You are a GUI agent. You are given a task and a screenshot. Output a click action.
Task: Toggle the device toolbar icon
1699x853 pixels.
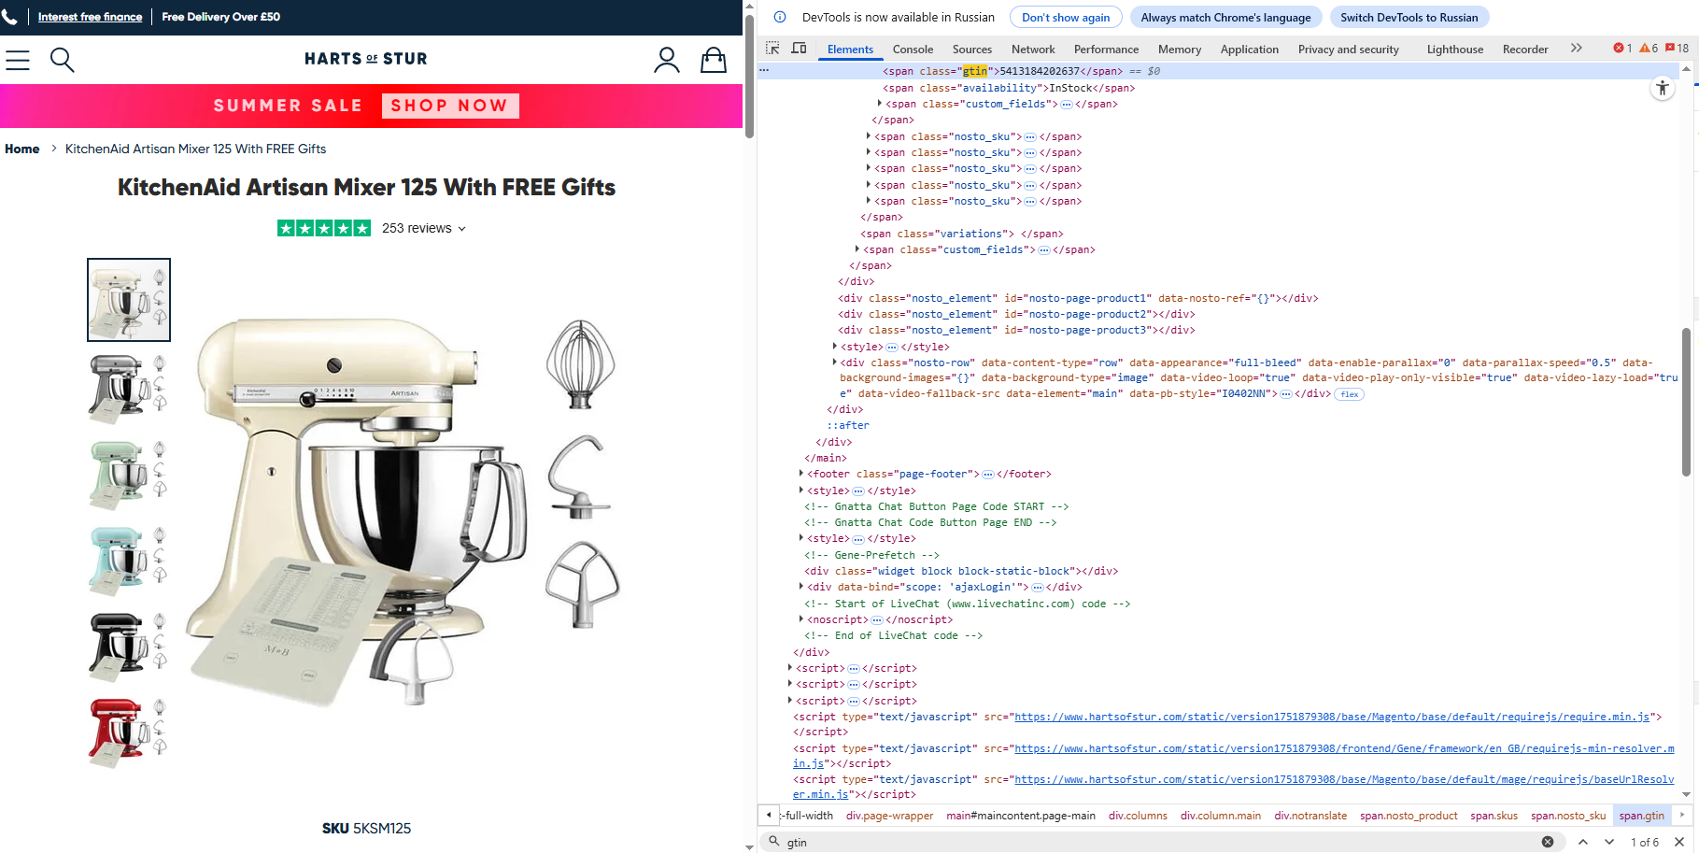[799, 49]
